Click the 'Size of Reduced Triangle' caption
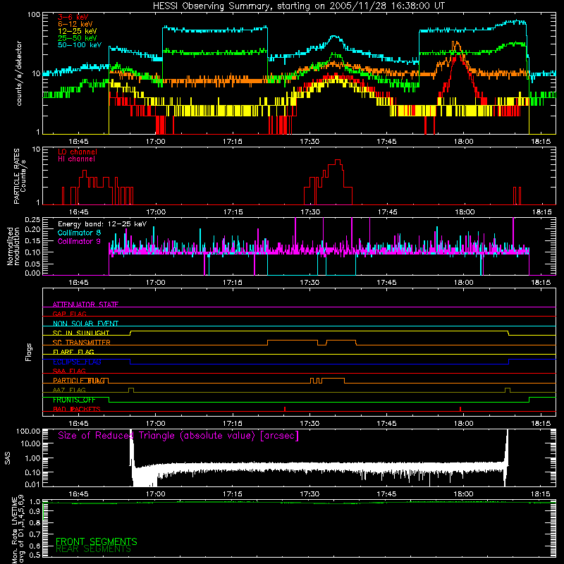The height and width of the screenshot is (564, 564). coord(178,436)
